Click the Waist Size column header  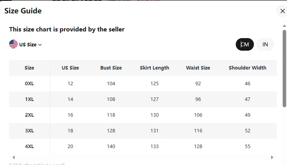(198, 68)
